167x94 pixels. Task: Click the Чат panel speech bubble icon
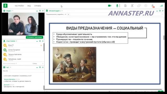[4, 67]
